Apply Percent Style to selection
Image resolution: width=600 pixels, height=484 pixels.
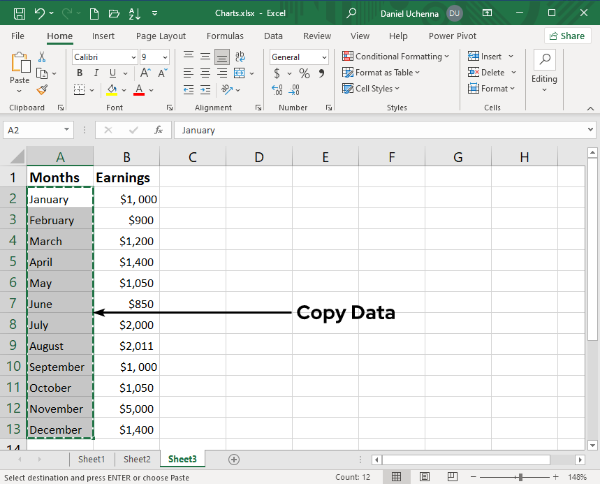click(x=305, y=73)
